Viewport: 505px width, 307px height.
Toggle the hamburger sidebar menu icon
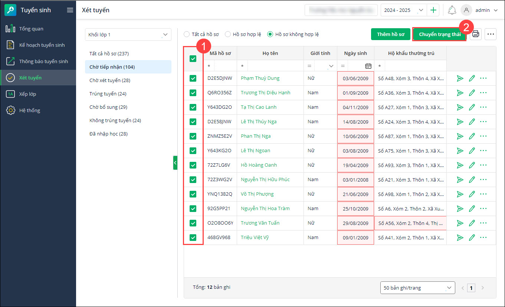[x=70, y=10]
